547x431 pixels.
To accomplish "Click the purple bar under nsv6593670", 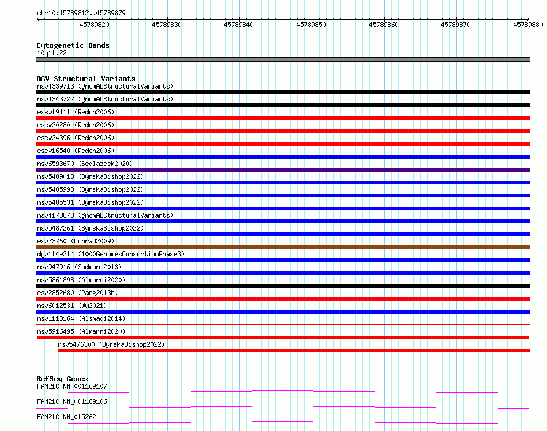I will 283,170.
